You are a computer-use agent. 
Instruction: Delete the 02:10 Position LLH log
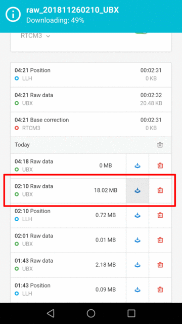pos(160,215)
